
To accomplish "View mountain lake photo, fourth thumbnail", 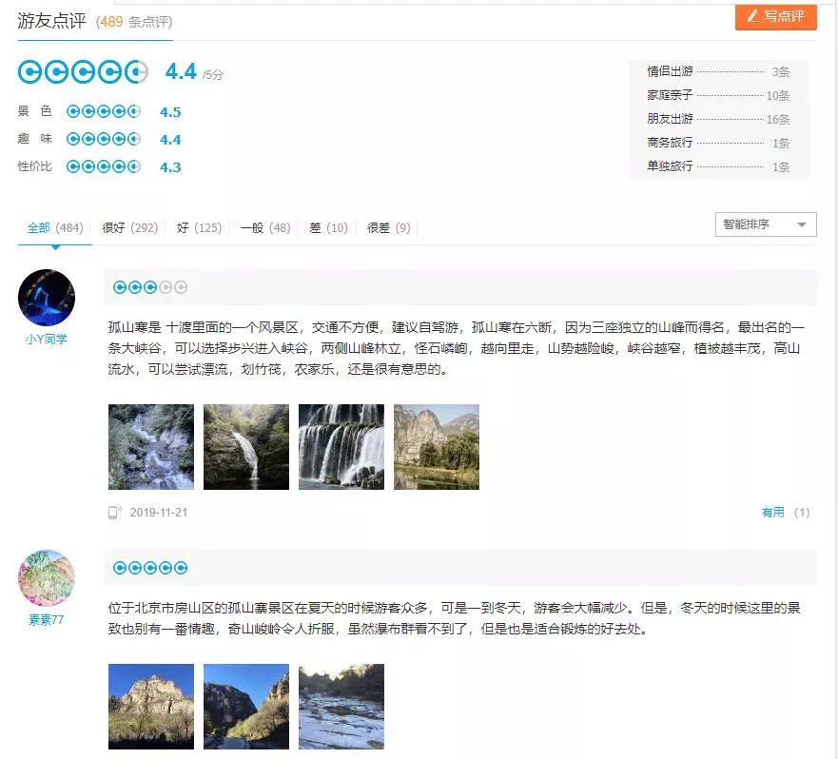I will coord(437,447).
